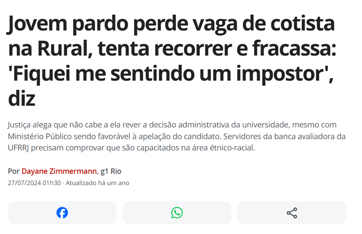Open the generic share options icon

point(292,213)
